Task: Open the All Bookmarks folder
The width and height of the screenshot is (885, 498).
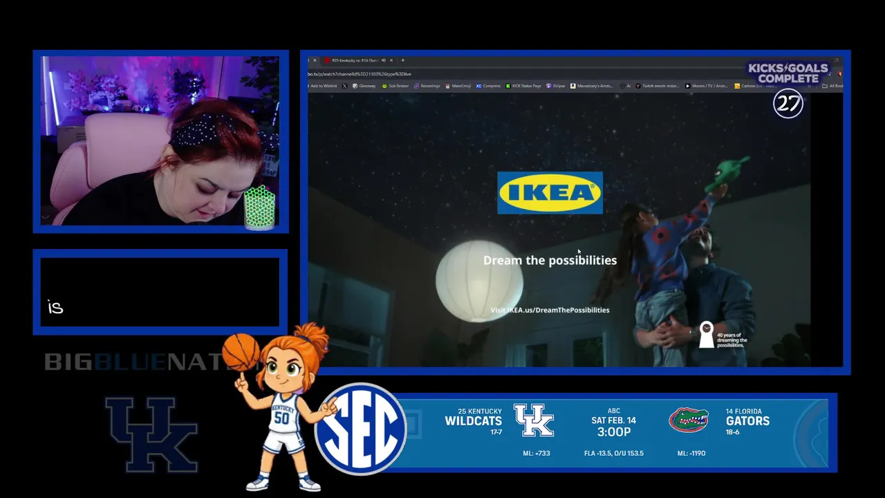Action: pos(832,86)
